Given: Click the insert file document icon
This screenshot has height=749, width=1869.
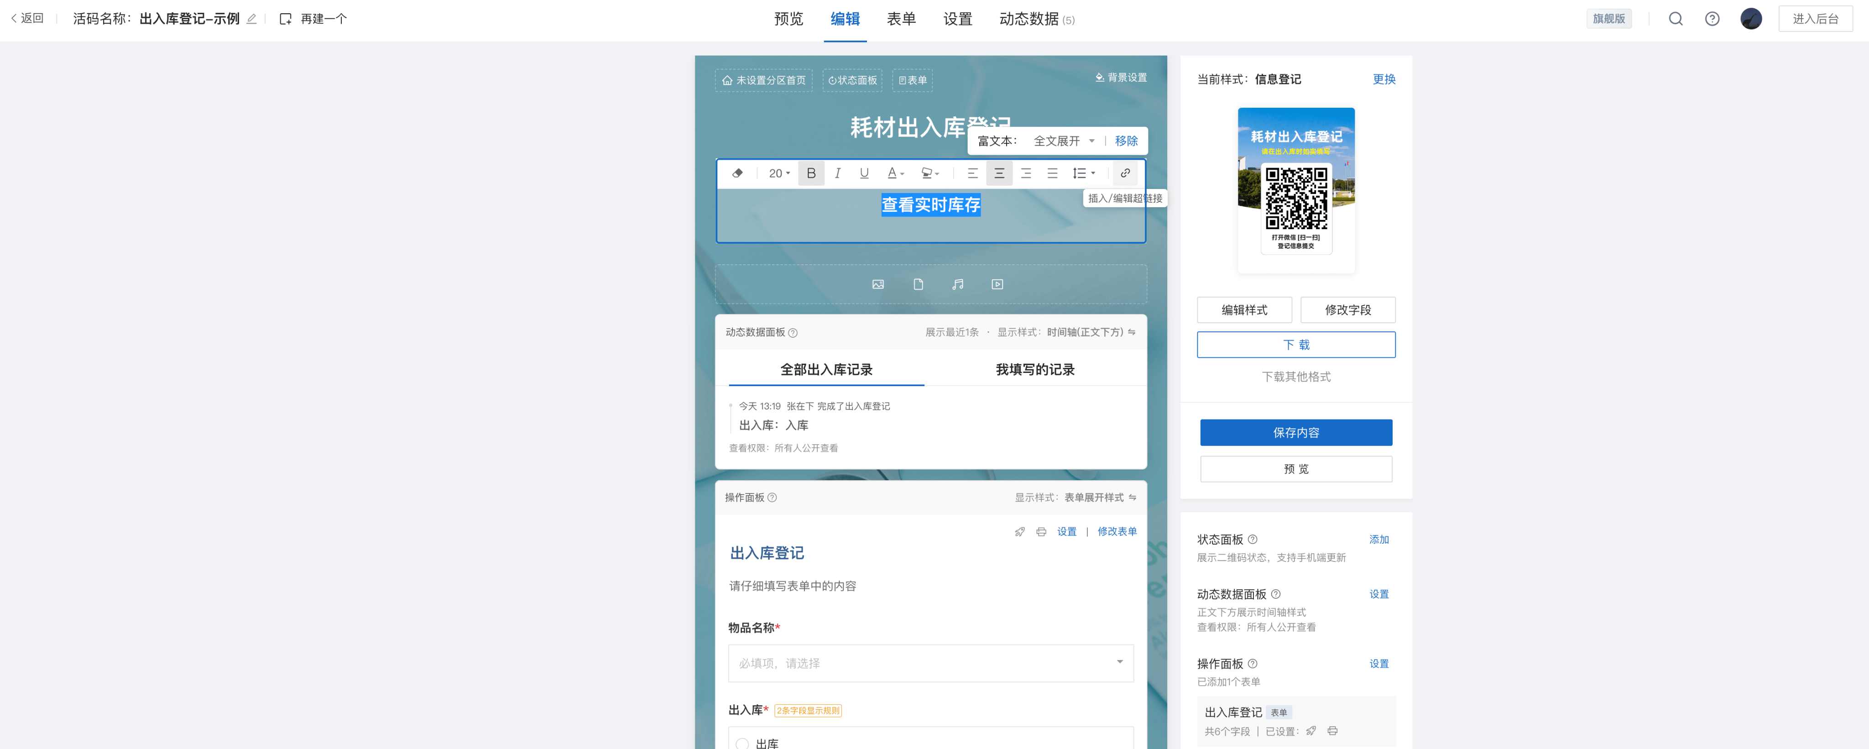Looking at the screenshot, I should (918, 284).
